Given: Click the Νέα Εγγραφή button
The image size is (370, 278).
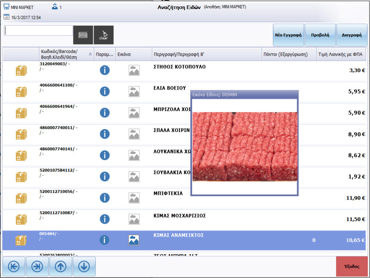Looking at the screenshot, I should click(x=288, y=35).
